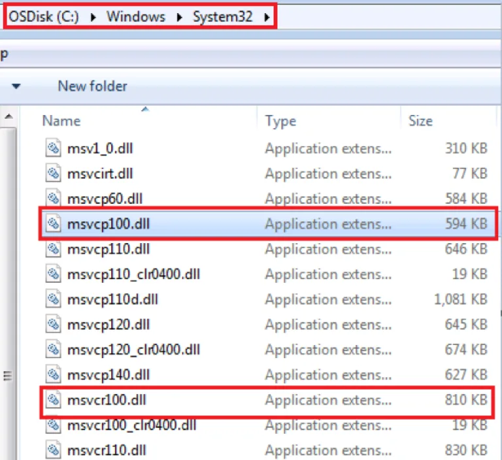
Task: Expand arrow after Windows breadcrumb
Action: click(180, 17)
